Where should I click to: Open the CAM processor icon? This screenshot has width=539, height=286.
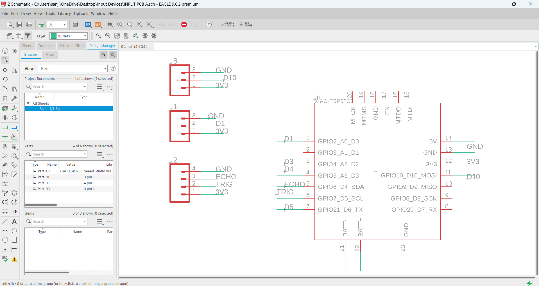point(76,24)
